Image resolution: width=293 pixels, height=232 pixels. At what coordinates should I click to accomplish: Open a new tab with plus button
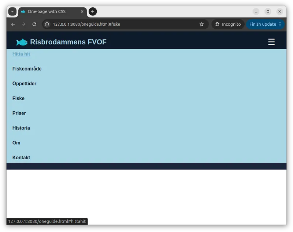point(93,12)
